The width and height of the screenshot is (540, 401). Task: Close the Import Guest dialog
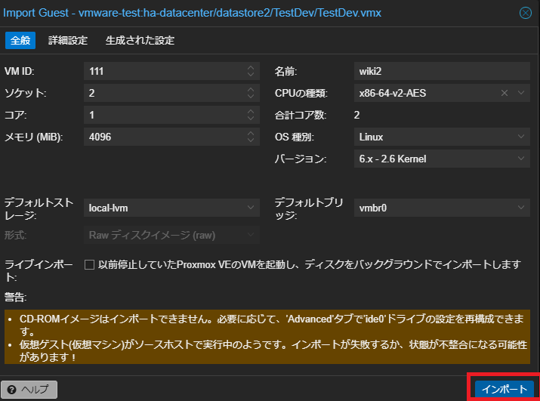tap(525, 13)
